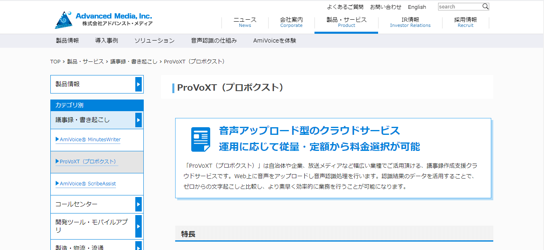Select 導入事例 in the sub-navigation bar
Screen dimensions: 544x250
pyautogui.click(x=107, y=41)
